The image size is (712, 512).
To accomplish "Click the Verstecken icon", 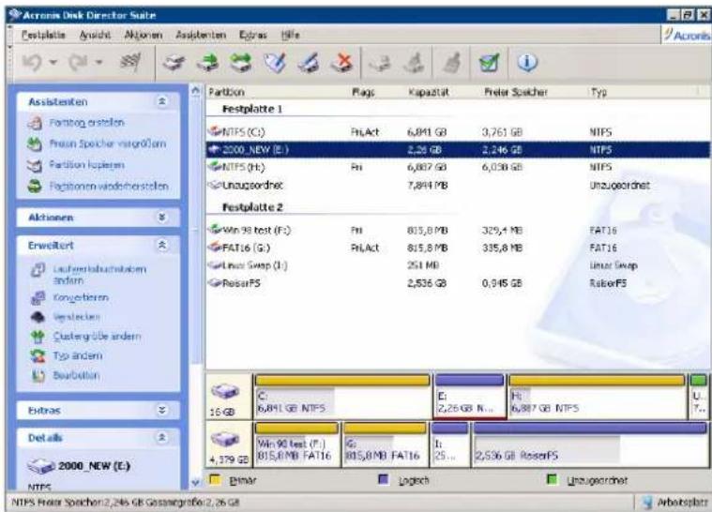I will [x=38, y=317].
